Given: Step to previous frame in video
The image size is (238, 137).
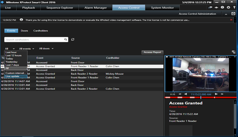Looking at the screenshot, I should click(180, 94).
